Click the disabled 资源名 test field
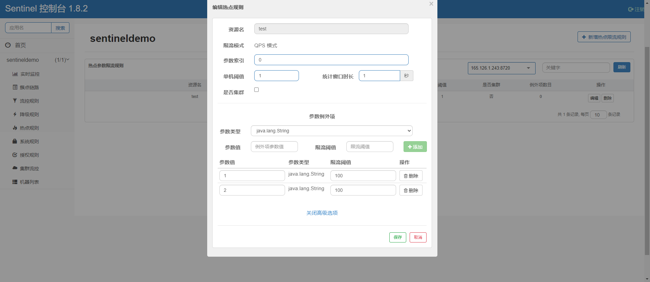 click(x=331, y=29)
